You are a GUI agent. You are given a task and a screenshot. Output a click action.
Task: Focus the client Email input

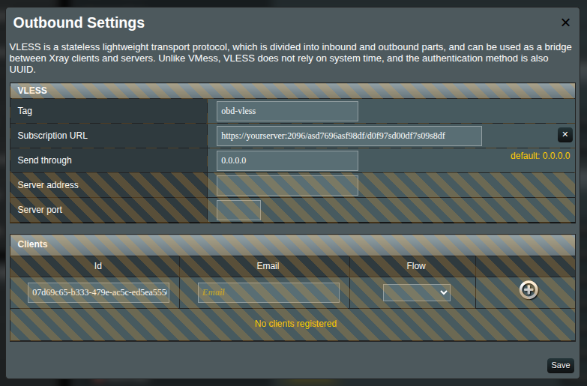point(268,292)
